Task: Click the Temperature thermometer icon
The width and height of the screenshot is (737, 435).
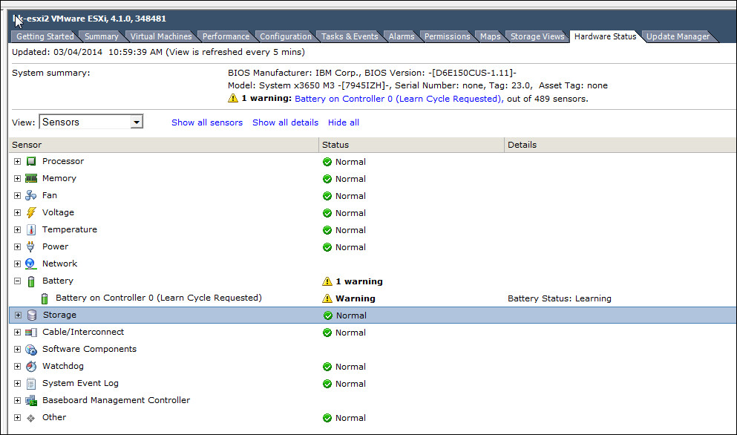Action: 31,229
